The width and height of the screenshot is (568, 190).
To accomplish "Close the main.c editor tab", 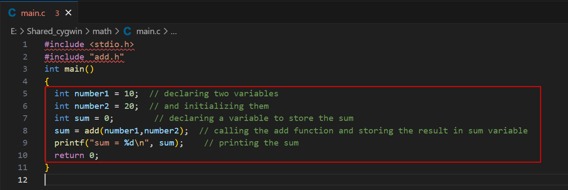I will click(x=68, y=13).
